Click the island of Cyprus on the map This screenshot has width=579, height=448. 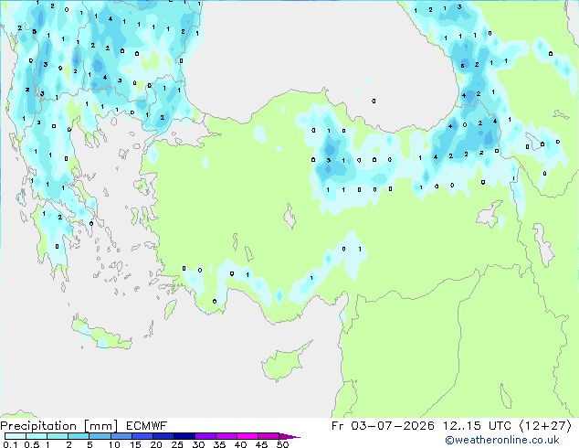(284, 363)
